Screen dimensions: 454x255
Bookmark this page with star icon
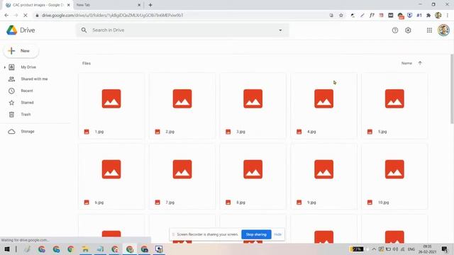(341, 16)
